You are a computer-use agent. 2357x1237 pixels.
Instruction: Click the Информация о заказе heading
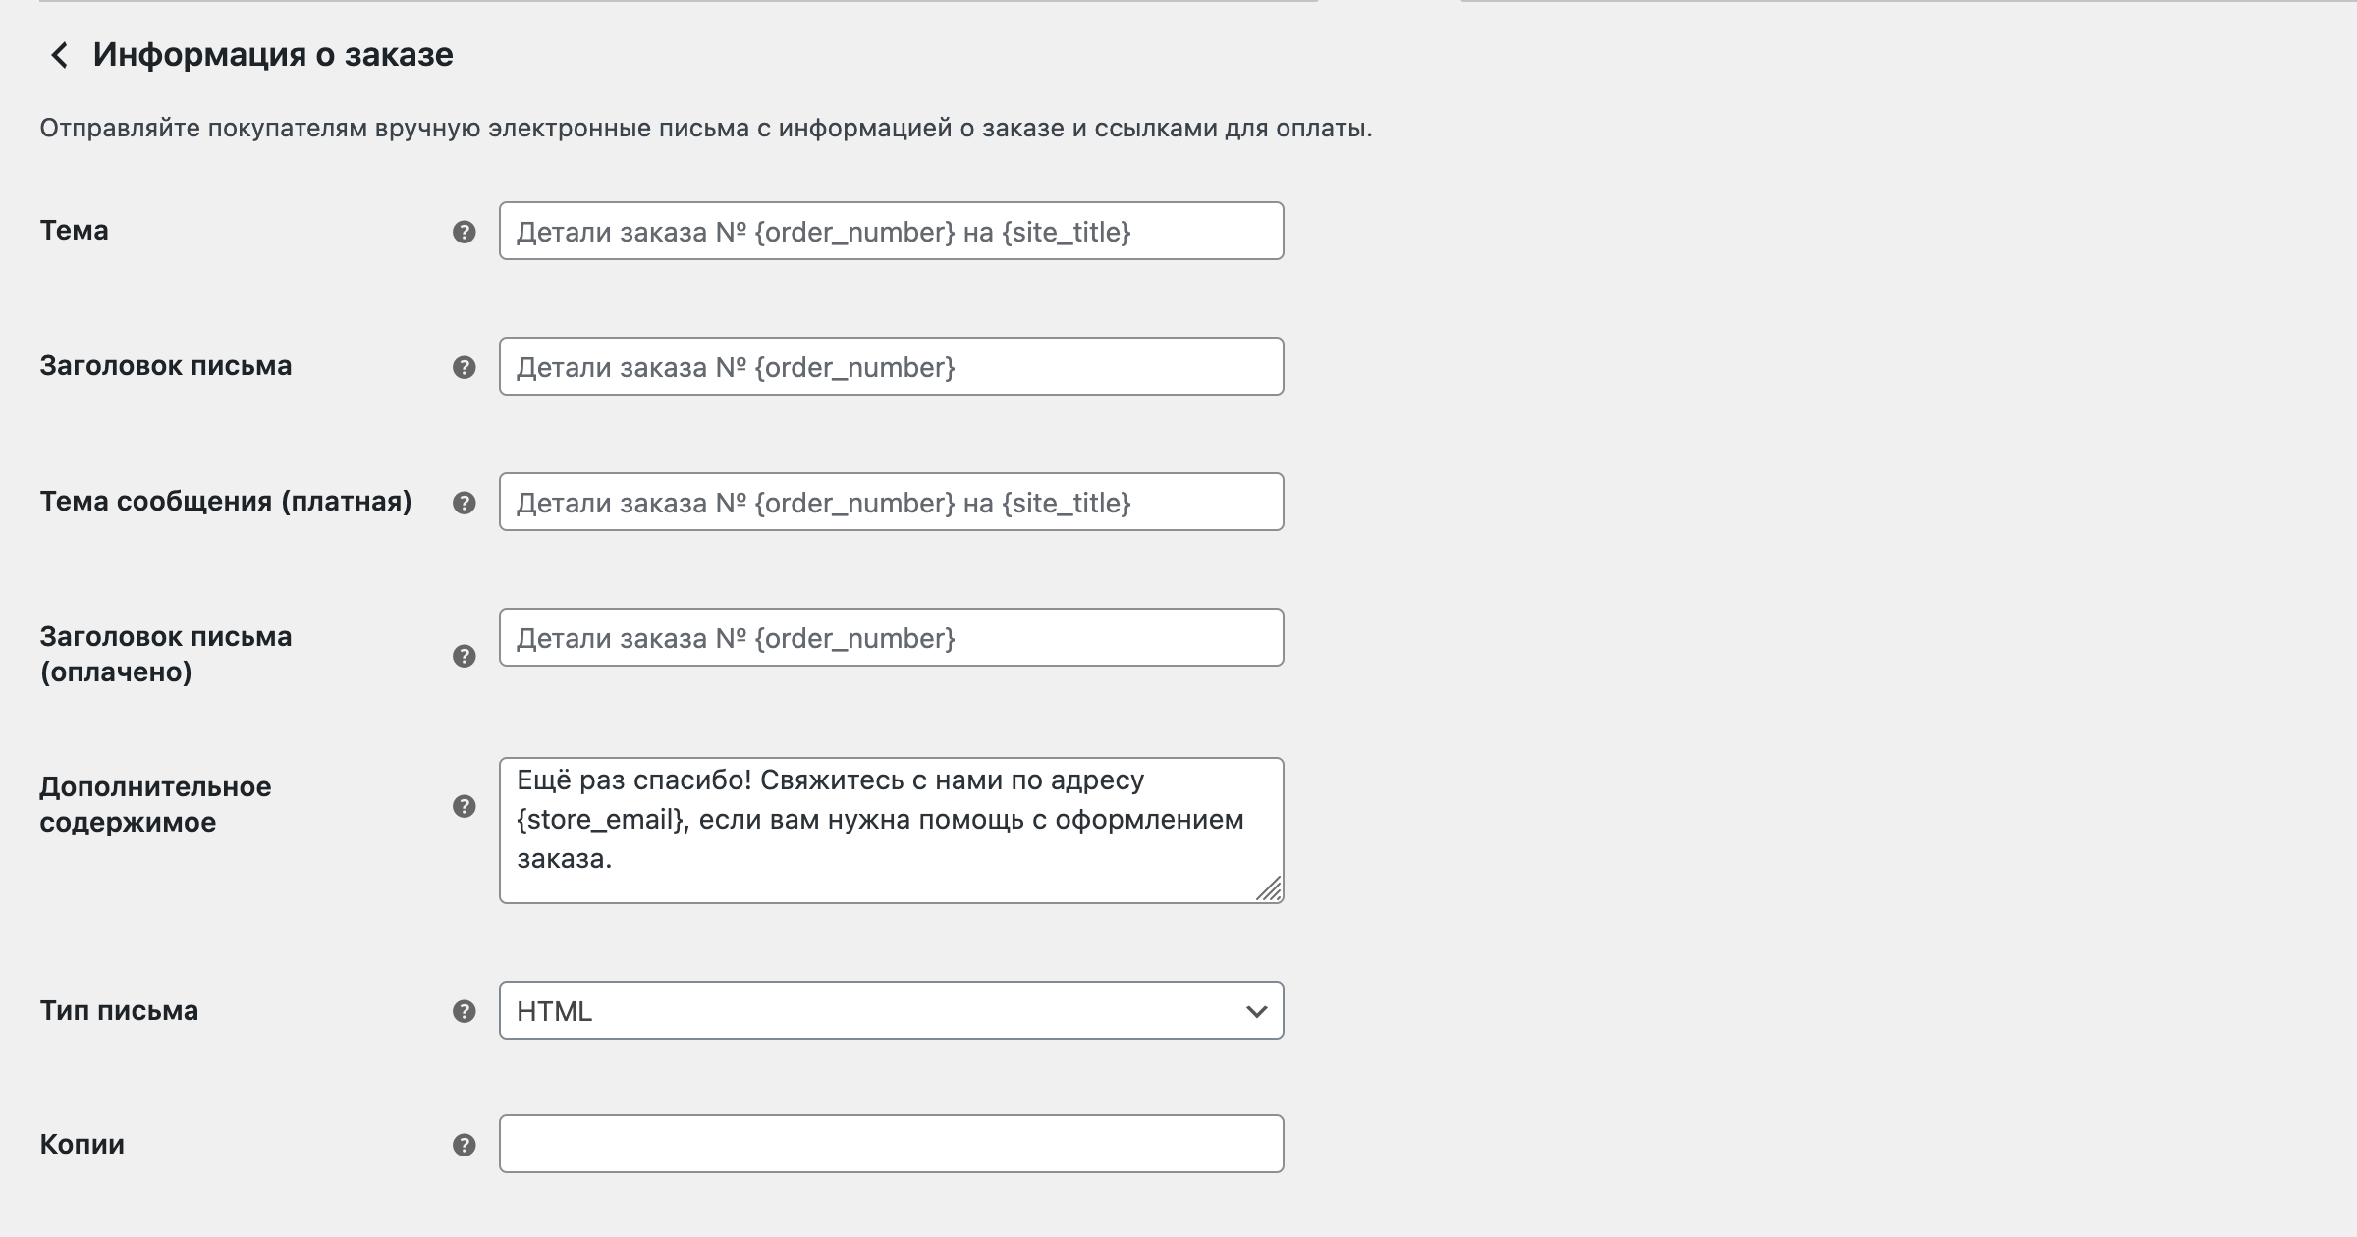pyautogui.click(x=273, y=55)
